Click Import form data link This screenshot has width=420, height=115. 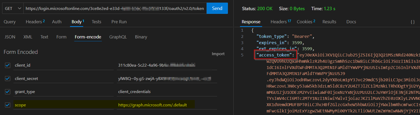click(x=218, y=54)
